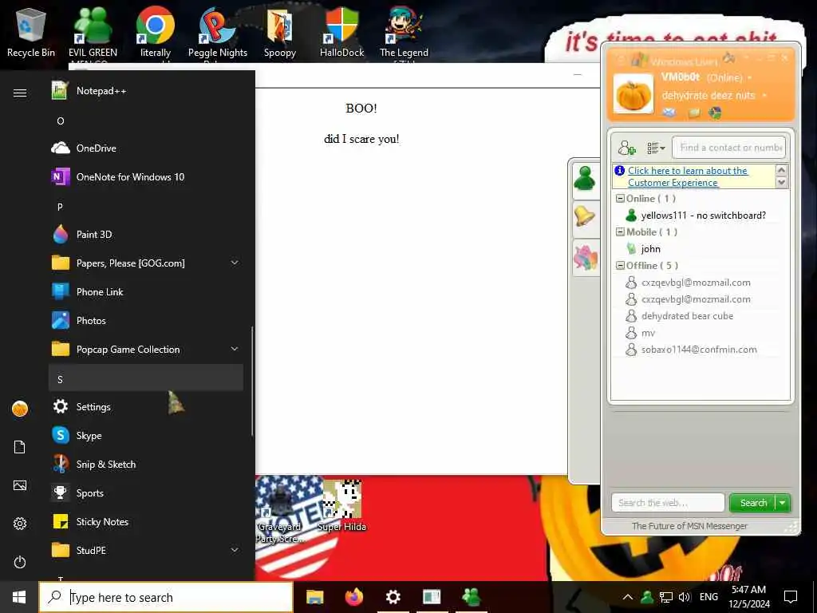Viewport: 817px width, 613px height.
Task: Select the Peggle Nights desktop shortcut
Action: coord(217,34)
